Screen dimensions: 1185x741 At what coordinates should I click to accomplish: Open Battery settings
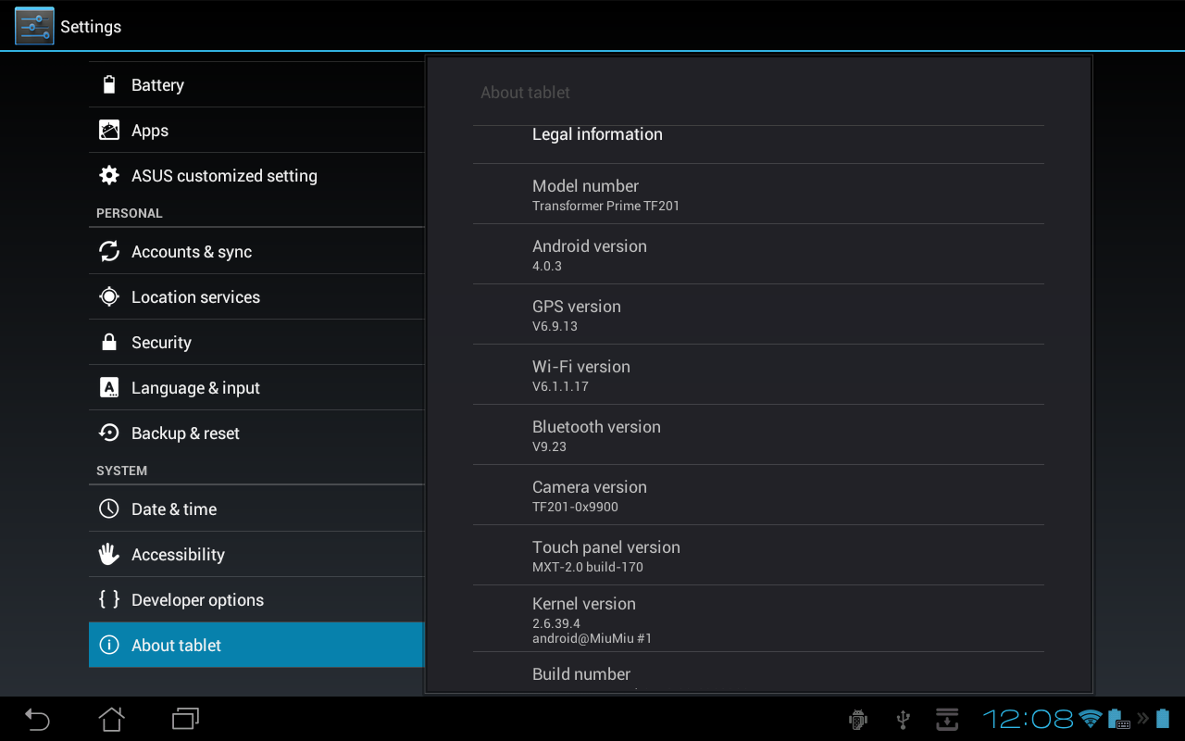(256, 84)
